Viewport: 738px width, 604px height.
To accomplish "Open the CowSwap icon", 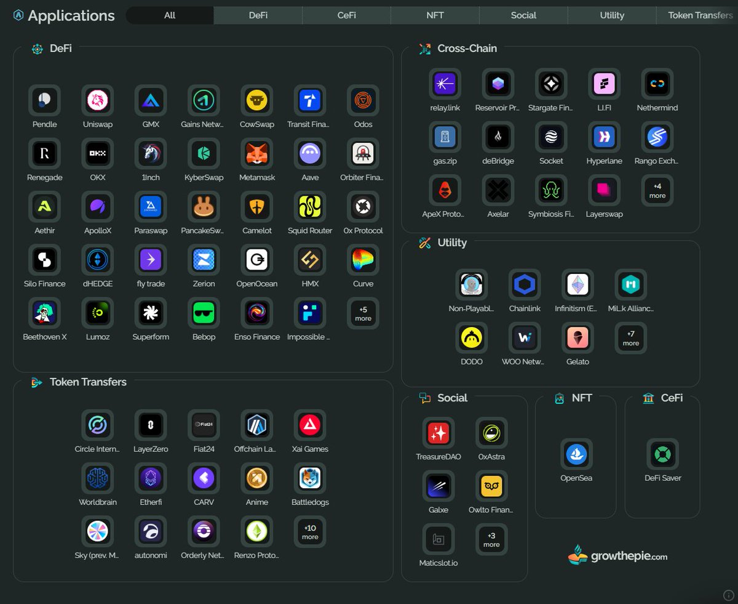I will coord(257,100).
